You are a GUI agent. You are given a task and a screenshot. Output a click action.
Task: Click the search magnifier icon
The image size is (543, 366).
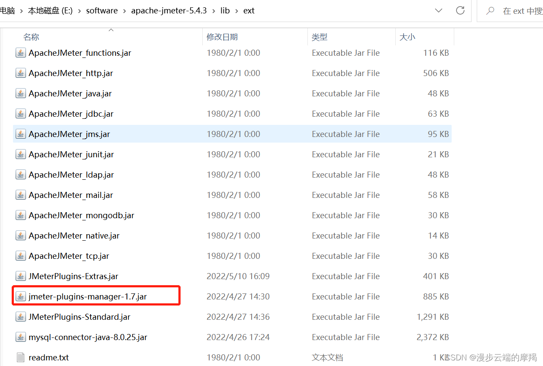click(x=490, y=11)
